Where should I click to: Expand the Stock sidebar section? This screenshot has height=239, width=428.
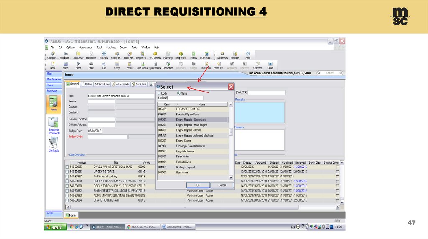[53, 85]
